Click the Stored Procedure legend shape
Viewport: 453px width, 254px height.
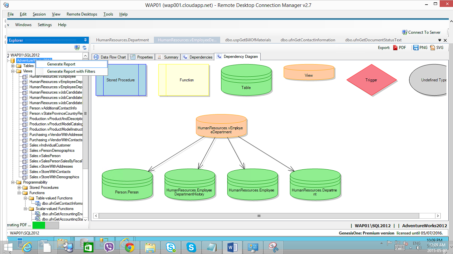coord(121,80)
